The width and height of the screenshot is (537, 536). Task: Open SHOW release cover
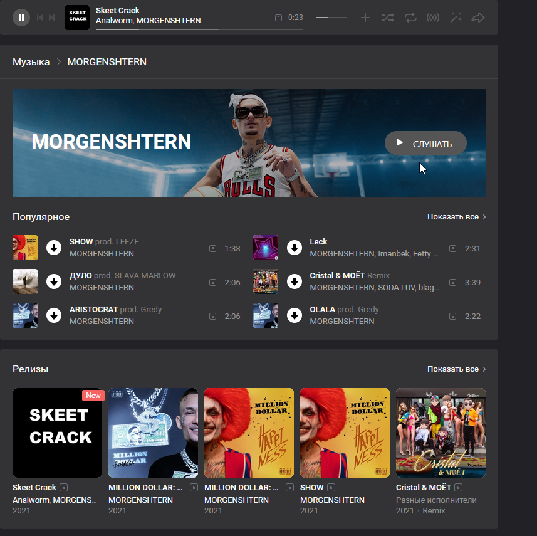[x=345, y=433]
